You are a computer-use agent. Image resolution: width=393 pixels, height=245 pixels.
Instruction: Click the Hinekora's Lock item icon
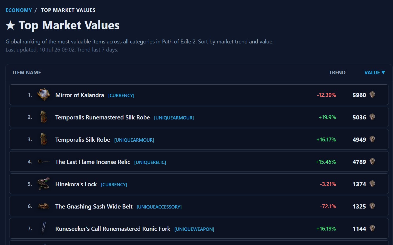[44, 184]
